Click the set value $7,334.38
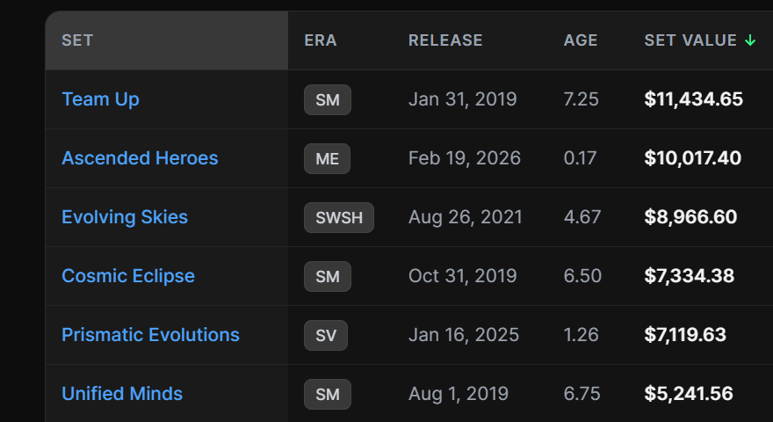 (690, 276)
